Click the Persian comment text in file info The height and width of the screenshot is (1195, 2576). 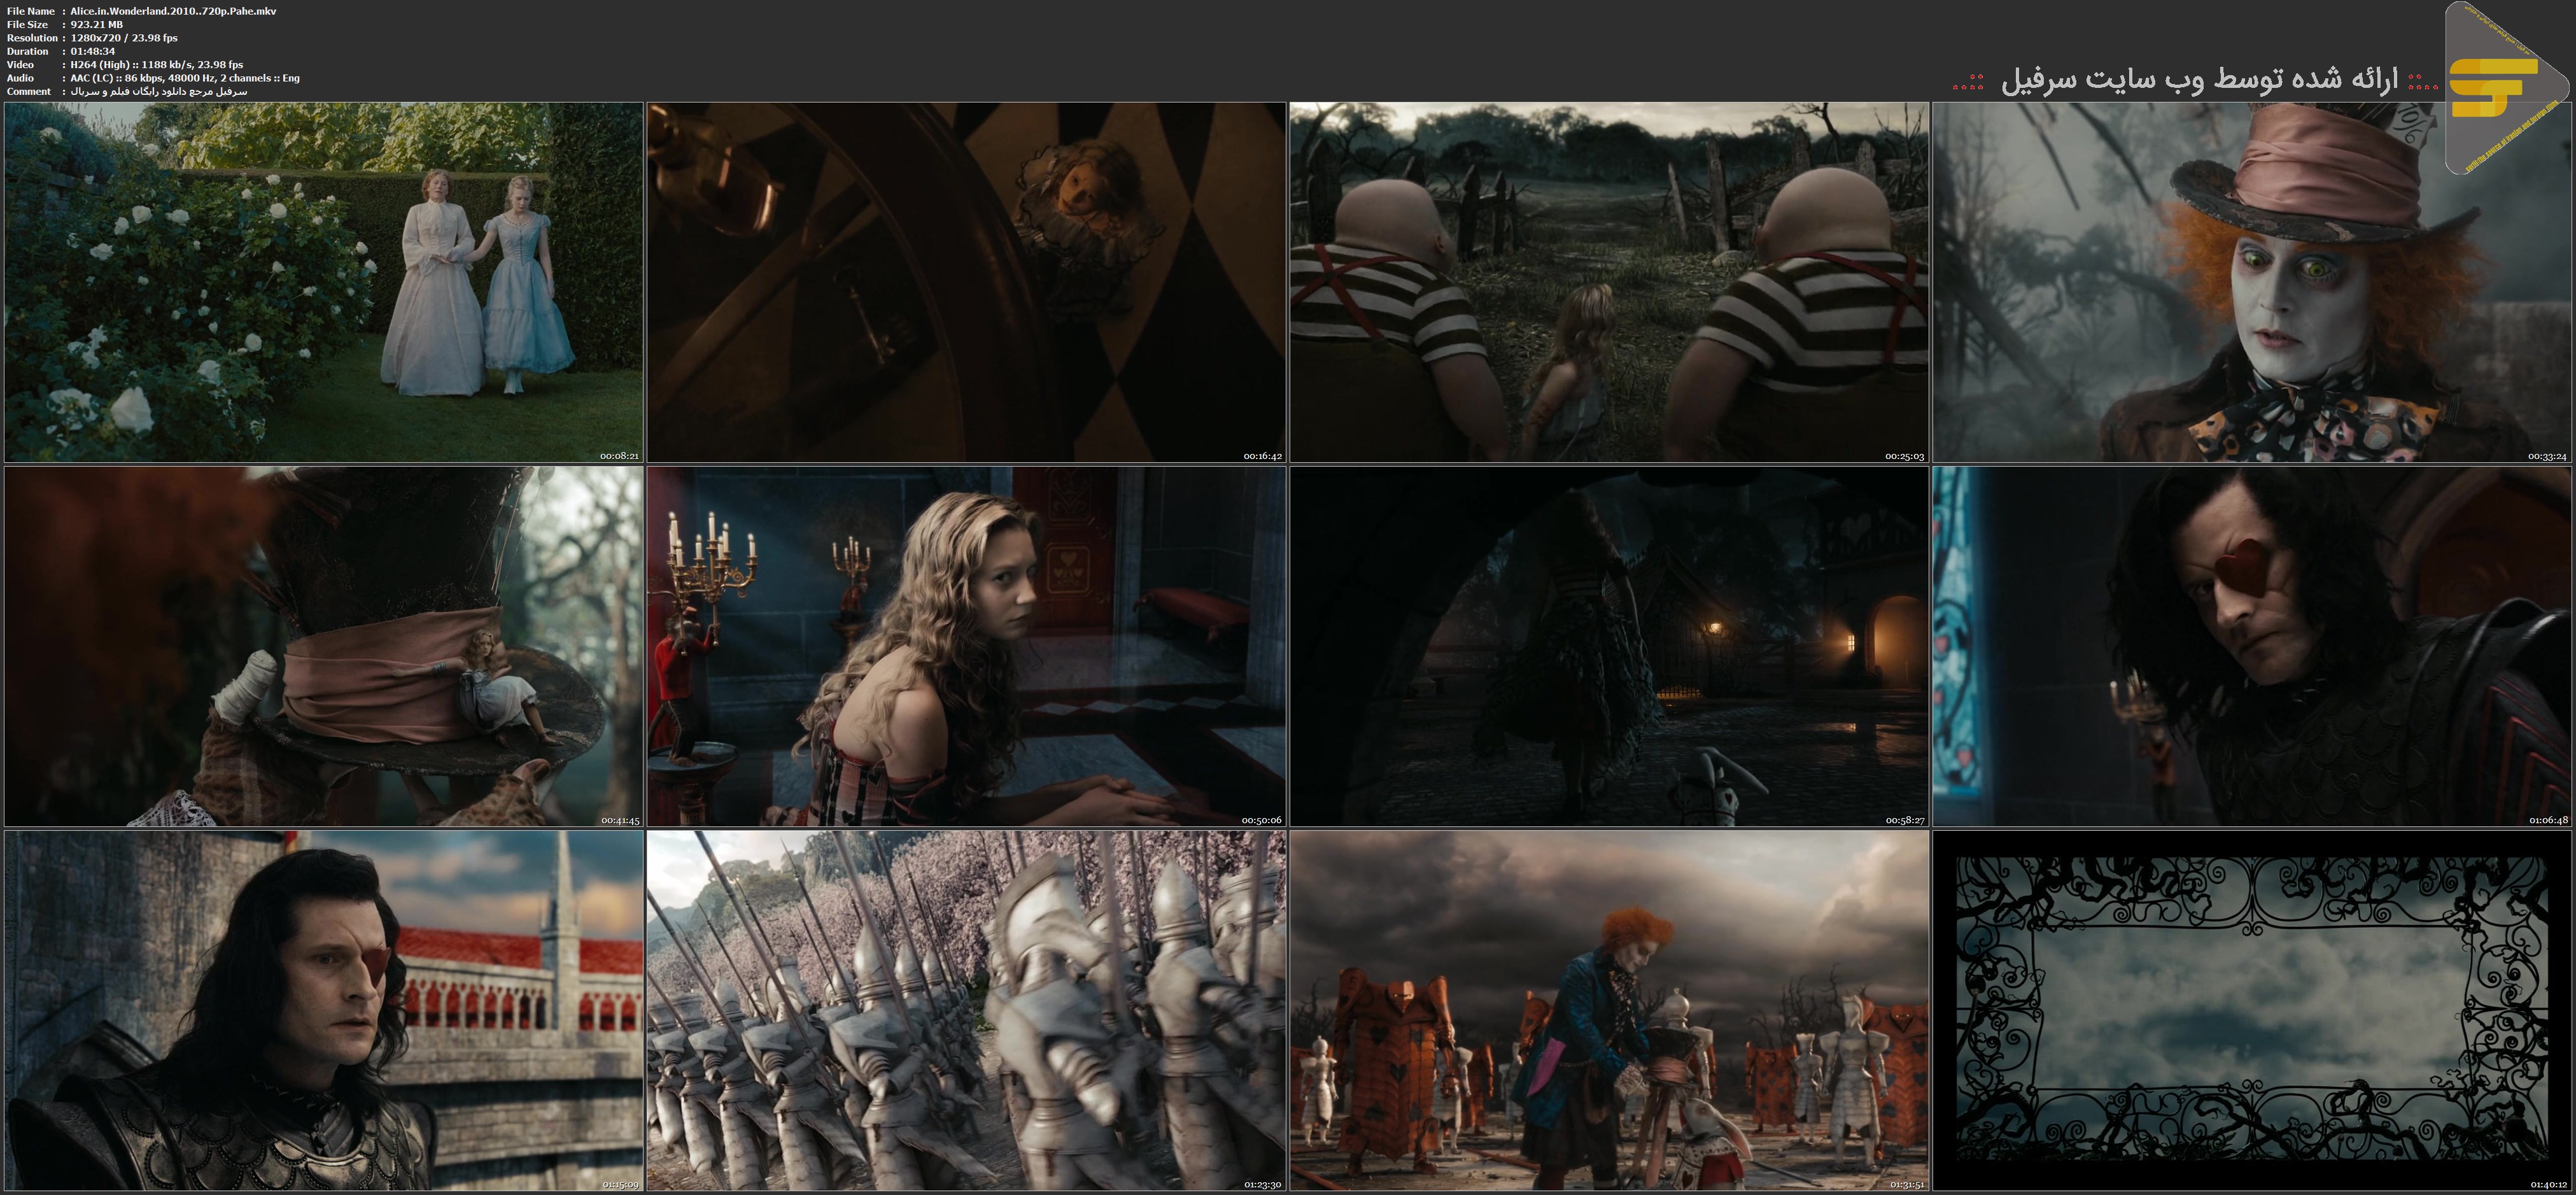coord(158,91)
